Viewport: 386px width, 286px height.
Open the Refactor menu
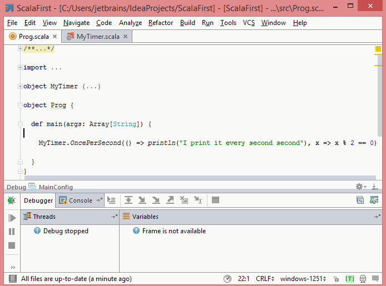point(161,23)
